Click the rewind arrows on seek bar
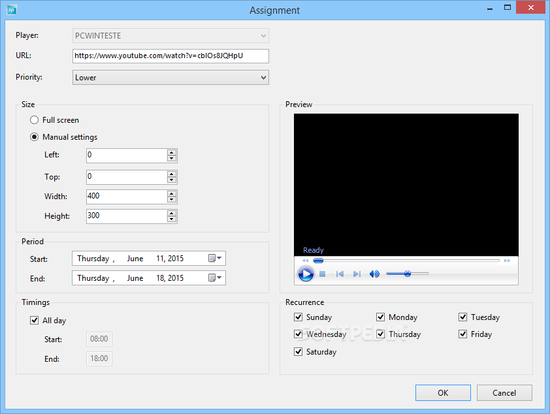Viewport: 550px width, 414px height. pos(305,261)
